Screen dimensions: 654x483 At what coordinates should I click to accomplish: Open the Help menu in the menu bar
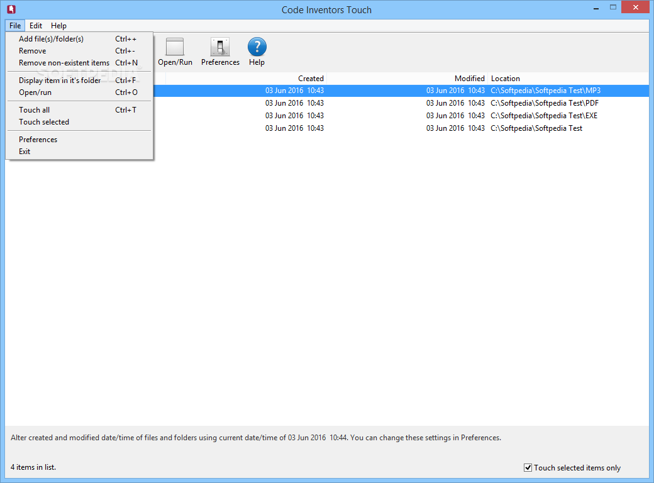pyautogui.click(x=59, y=25)
